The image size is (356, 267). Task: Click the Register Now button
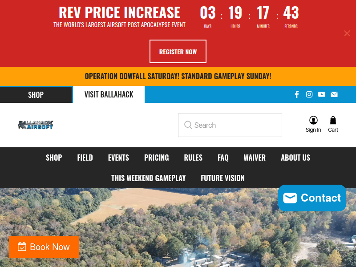178,52
